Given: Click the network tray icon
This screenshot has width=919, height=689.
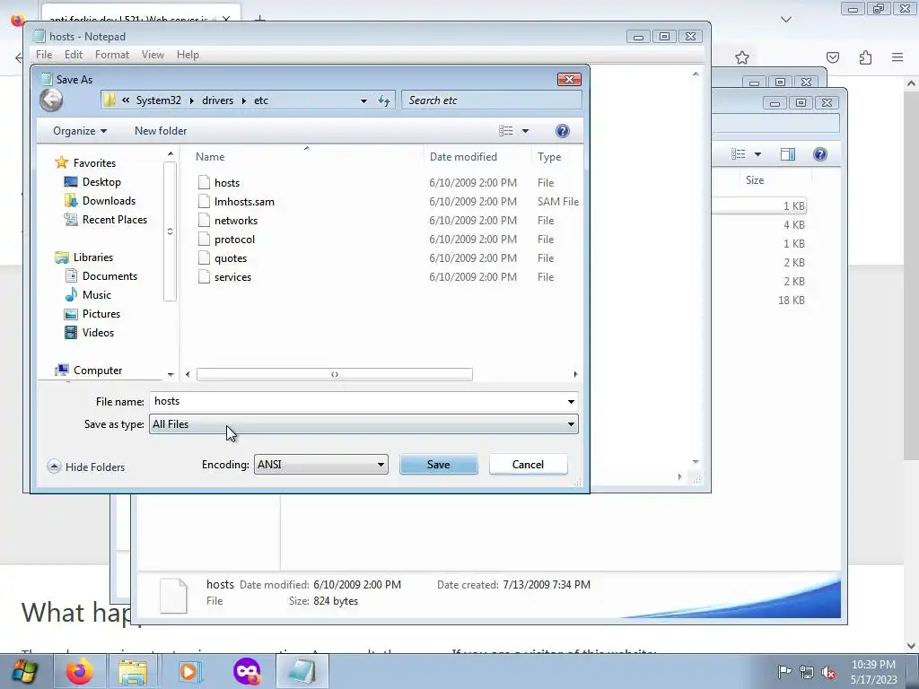Looking at the screenshot, I should point(807,672).
